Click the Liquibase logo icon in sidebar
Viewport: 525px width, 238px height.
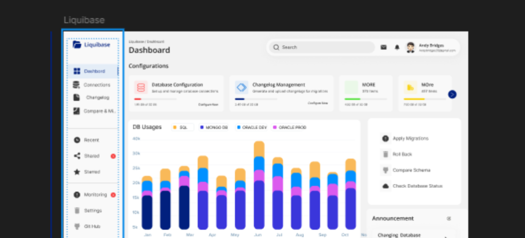pos(77,45)
